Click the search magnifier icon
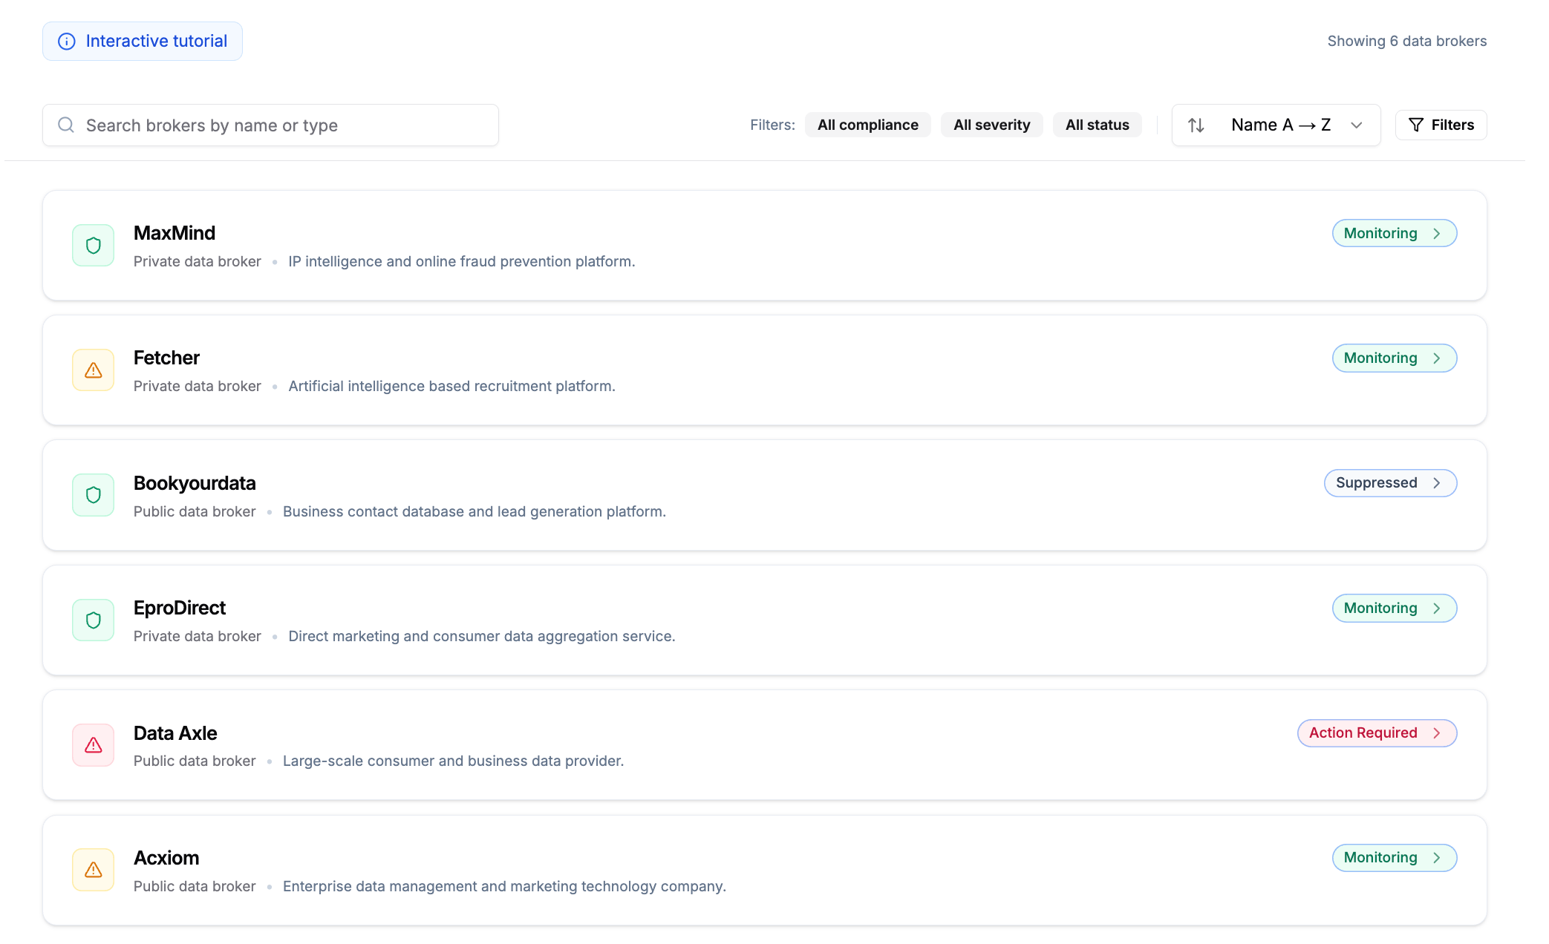This screenshot has height=944, width=1549. [x=66, y=125]
